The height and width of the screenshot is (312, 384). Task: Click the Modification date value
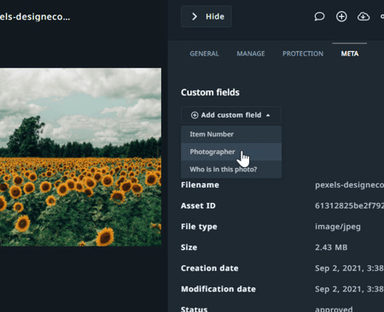coord(349,289)
